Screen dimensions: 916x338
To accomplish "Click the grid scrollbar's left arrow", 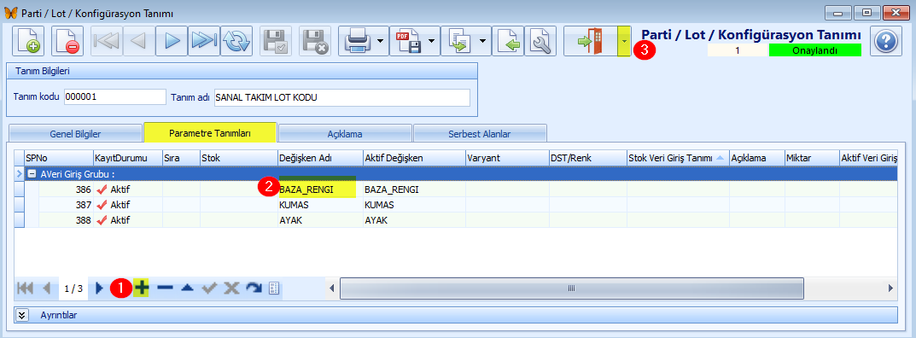I will [332, 288].
